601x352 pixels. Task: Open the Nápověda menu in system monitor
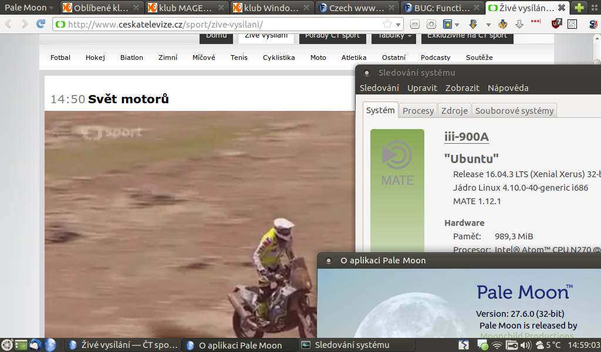click(x=508, y=88)
